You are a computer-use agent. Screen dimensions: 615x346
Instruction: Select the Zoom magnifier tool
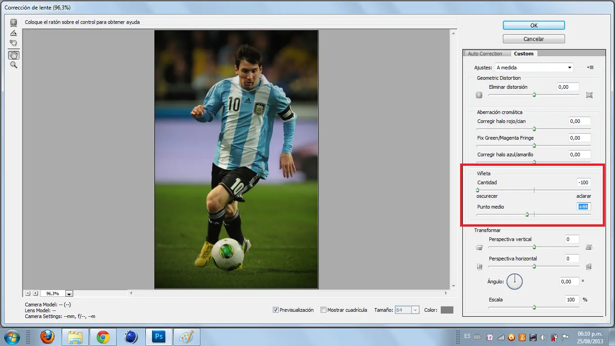pyautogui.click(x=14, y=65)
